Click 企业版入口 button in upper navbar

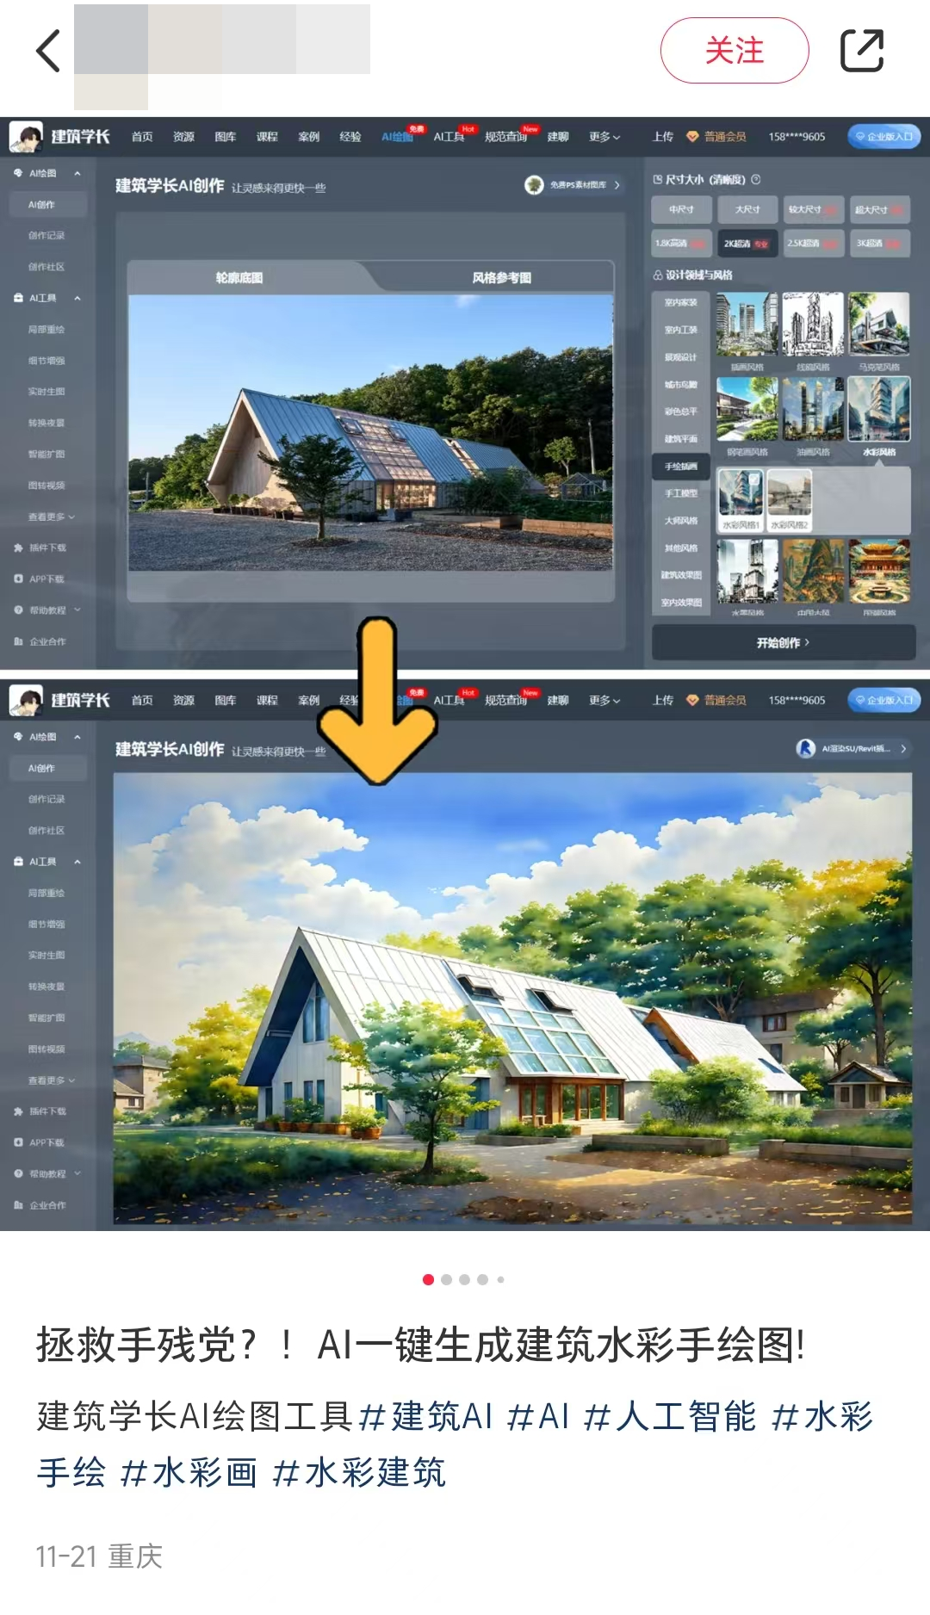click(884, 136)
